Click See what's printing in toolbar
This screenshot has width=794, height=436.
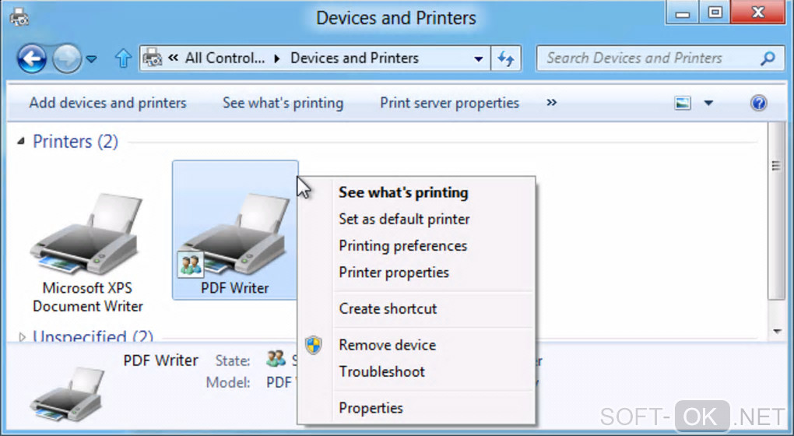point(283,103)
